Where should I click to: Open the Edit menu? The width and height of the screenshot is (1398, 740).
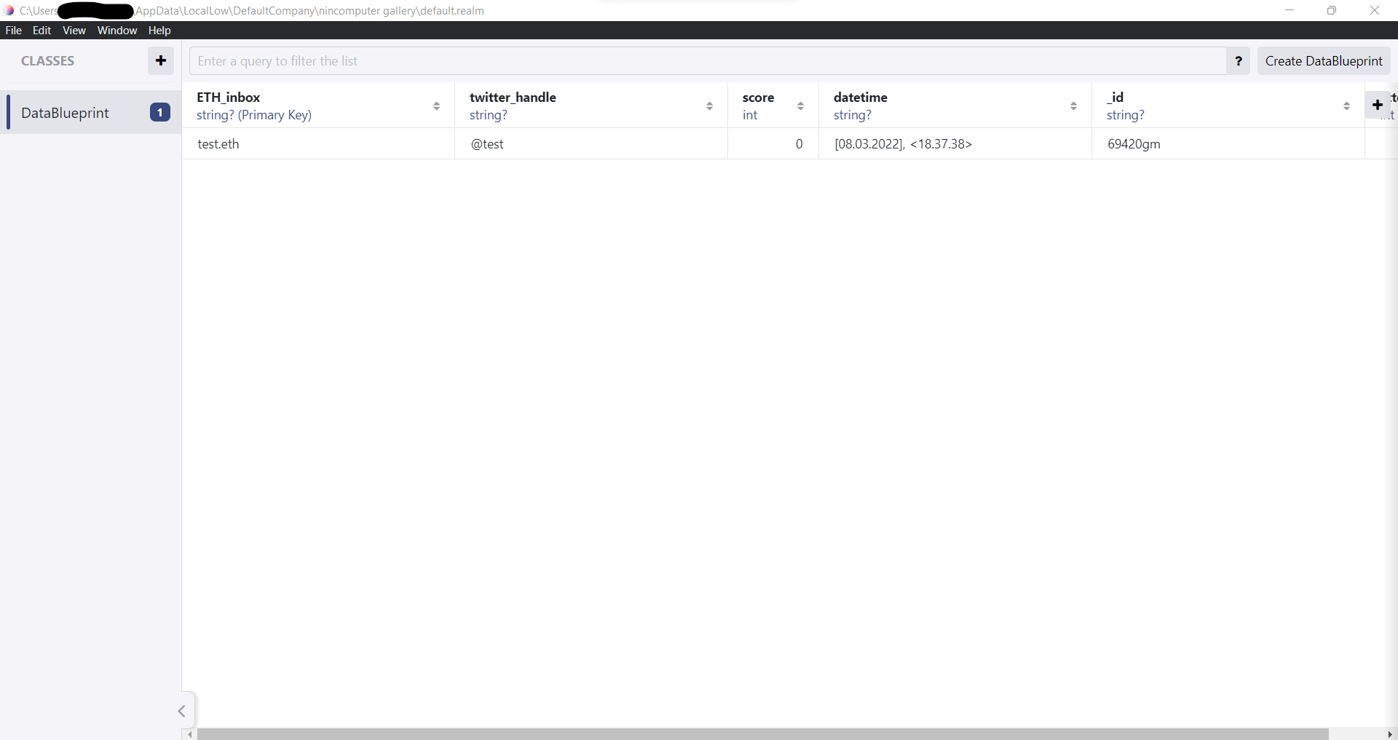coord(42,31)
